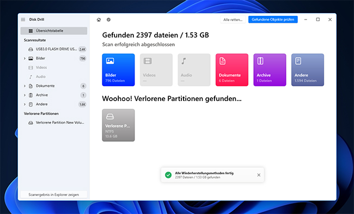Open the blue Bilder 796 Dateien card

coord(118,70)
